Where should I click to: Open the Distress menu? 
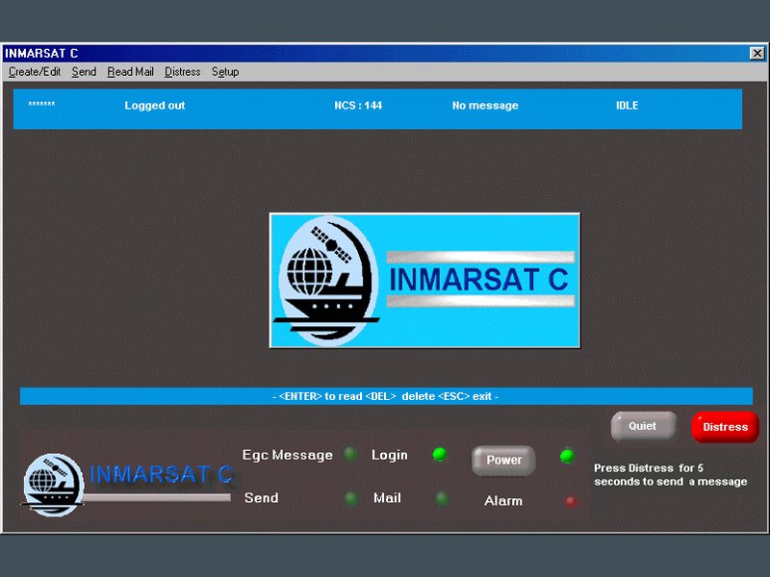[182, 72]
